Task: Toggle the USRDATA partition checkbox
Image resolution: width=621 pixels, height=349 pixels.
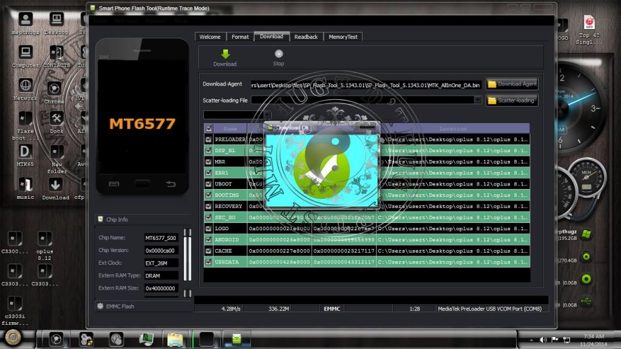Action: [x=209, y=262]
